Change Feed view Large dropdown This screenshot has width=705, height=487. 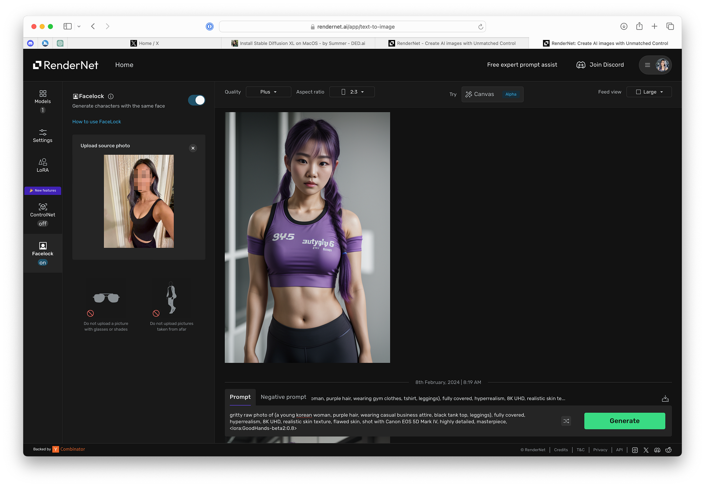(649, 92)
